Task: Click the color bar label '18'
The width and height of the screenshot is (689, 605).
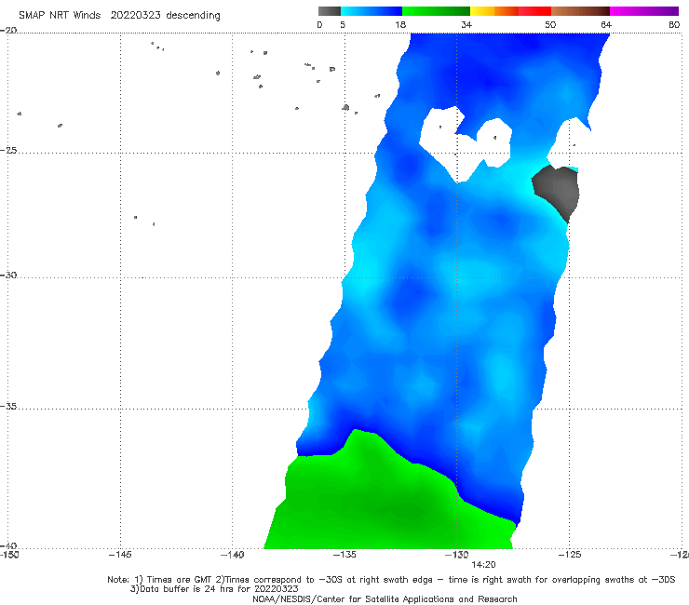Action: (400, 24)
